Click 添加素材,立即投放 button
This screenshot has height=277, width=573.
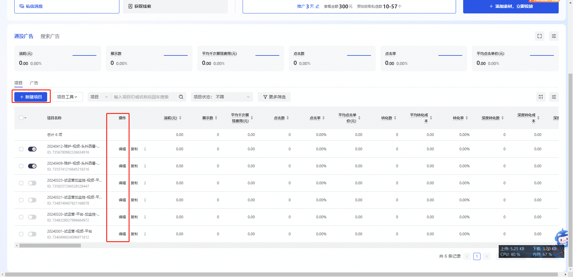click(x=511, y=6)
